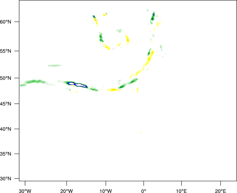Click the yellow band near 48°N 8°W
The width and height of the screenshot is (237, 193).
[x=114, y=90]
